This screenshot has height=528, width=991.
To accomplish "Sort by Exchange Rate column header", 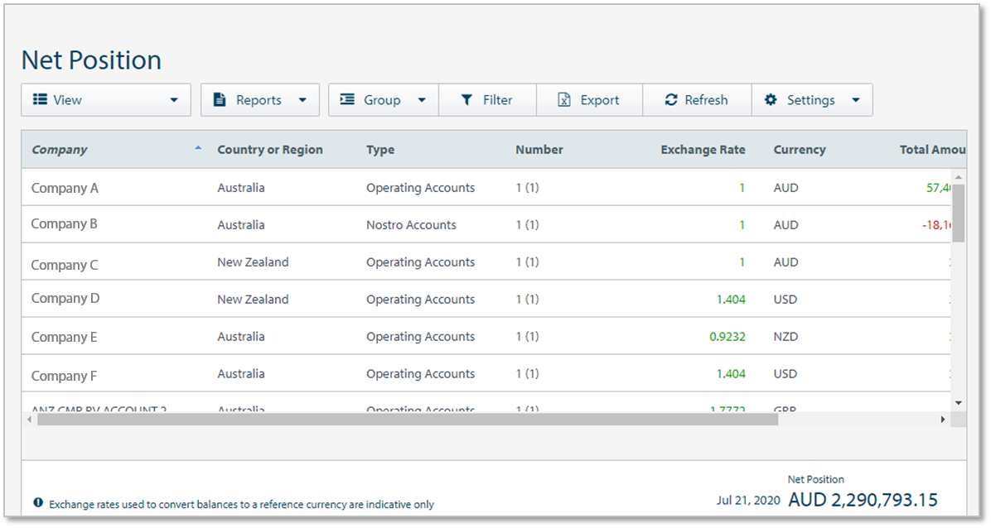I will point(703,150).
